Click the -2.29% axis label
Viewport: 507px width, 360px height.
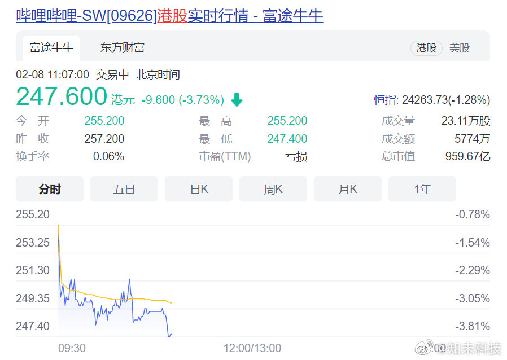point(473,270)
